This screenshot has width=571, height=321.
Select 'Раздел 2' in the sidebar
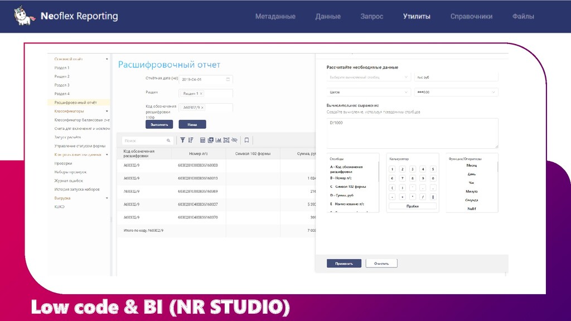pyautogui.click(x=61, y=76)
